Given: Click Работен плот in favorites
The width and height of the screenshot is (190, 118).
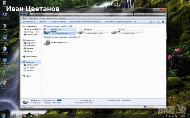Looking at the screenshot, I should (x=31, y=35).
